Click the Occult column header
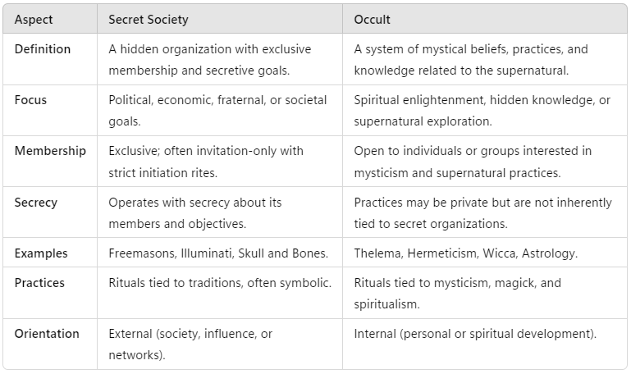Viewport: 631px width, 374px height. (484, 19)
